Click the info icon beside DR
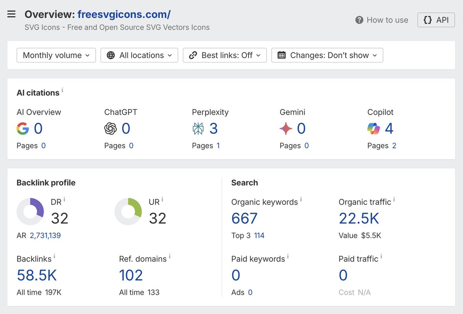Viewport: 463px width, 314px height. (x=64, y=200)
